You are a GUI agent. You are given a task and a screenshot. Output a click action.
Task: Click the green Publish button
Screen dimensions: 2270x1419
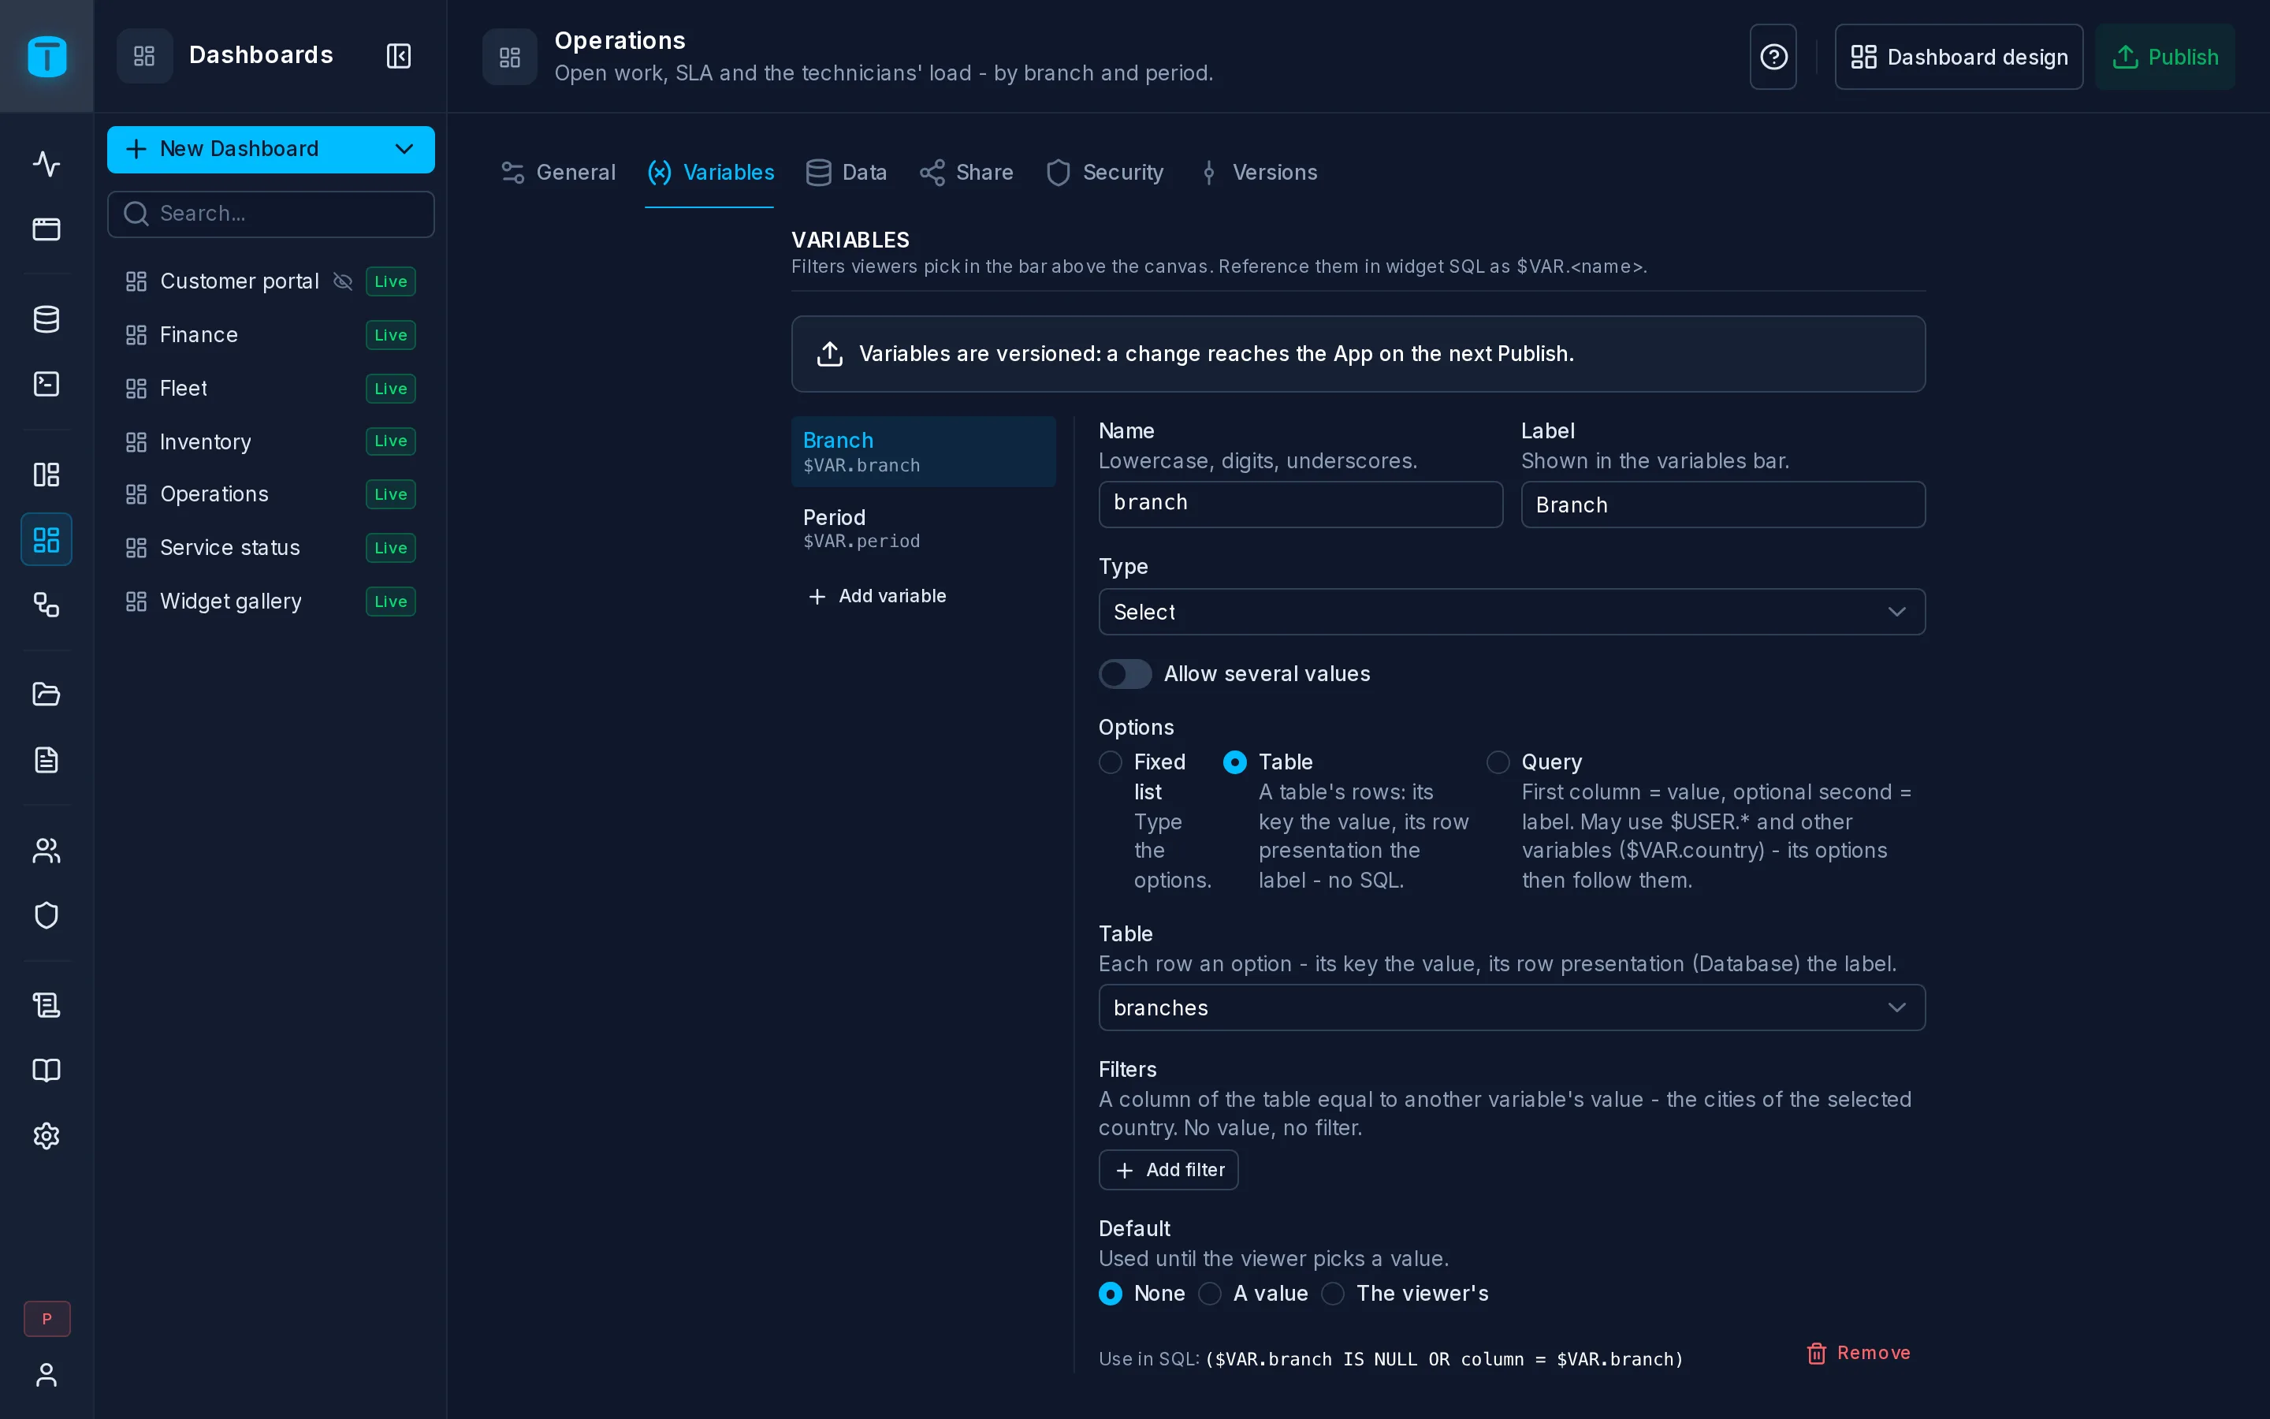pos(2164,58)
